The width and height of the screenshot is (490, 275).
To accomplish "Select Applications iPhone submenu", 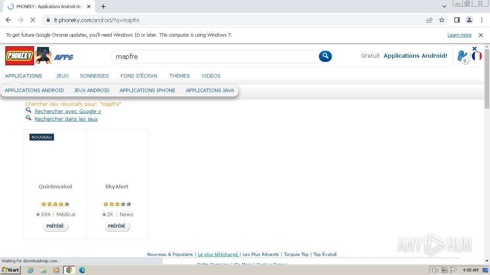I will click(x=147, y=91).
